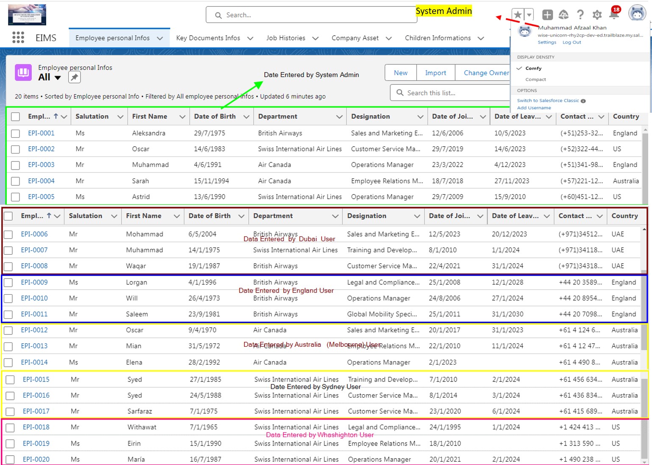Click the Help question mark icon

(580, 15)
